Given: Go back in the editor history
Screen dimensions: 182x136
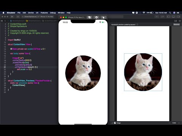Looking at the screenshot, I should 5,21.
